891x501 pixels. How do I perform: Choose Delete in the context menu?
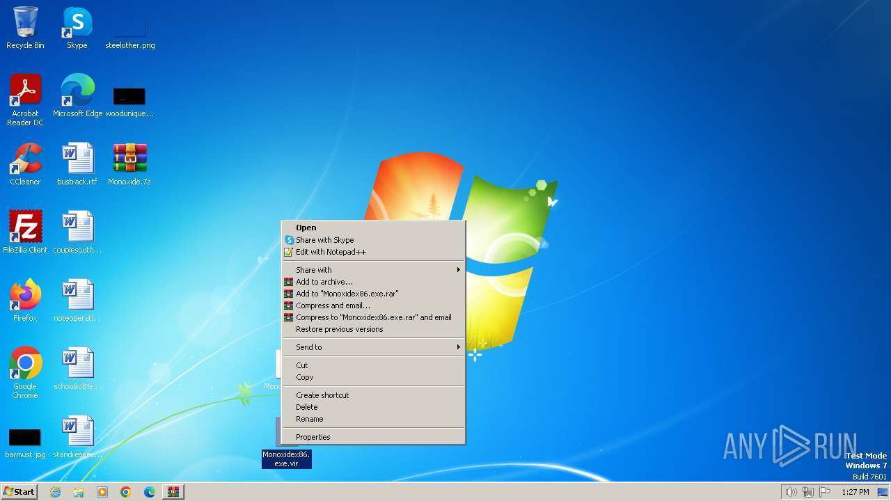pos(373,407)
